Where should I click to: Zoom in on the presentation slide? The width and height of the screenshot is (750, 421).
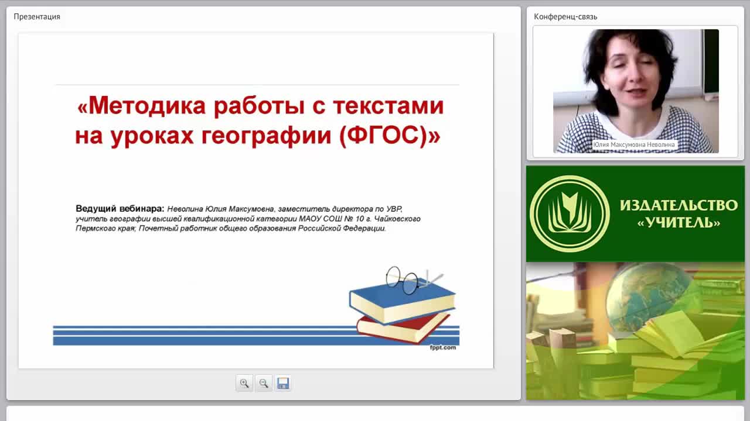[x=244, y=384]
